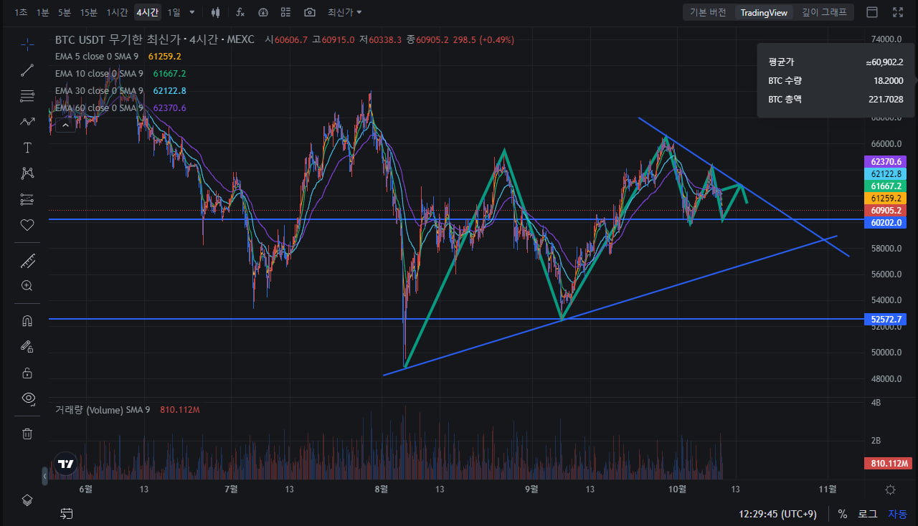Click the blue 52572.7 line price label
This screenshot has width=918, height=526.
coord(886,319)
